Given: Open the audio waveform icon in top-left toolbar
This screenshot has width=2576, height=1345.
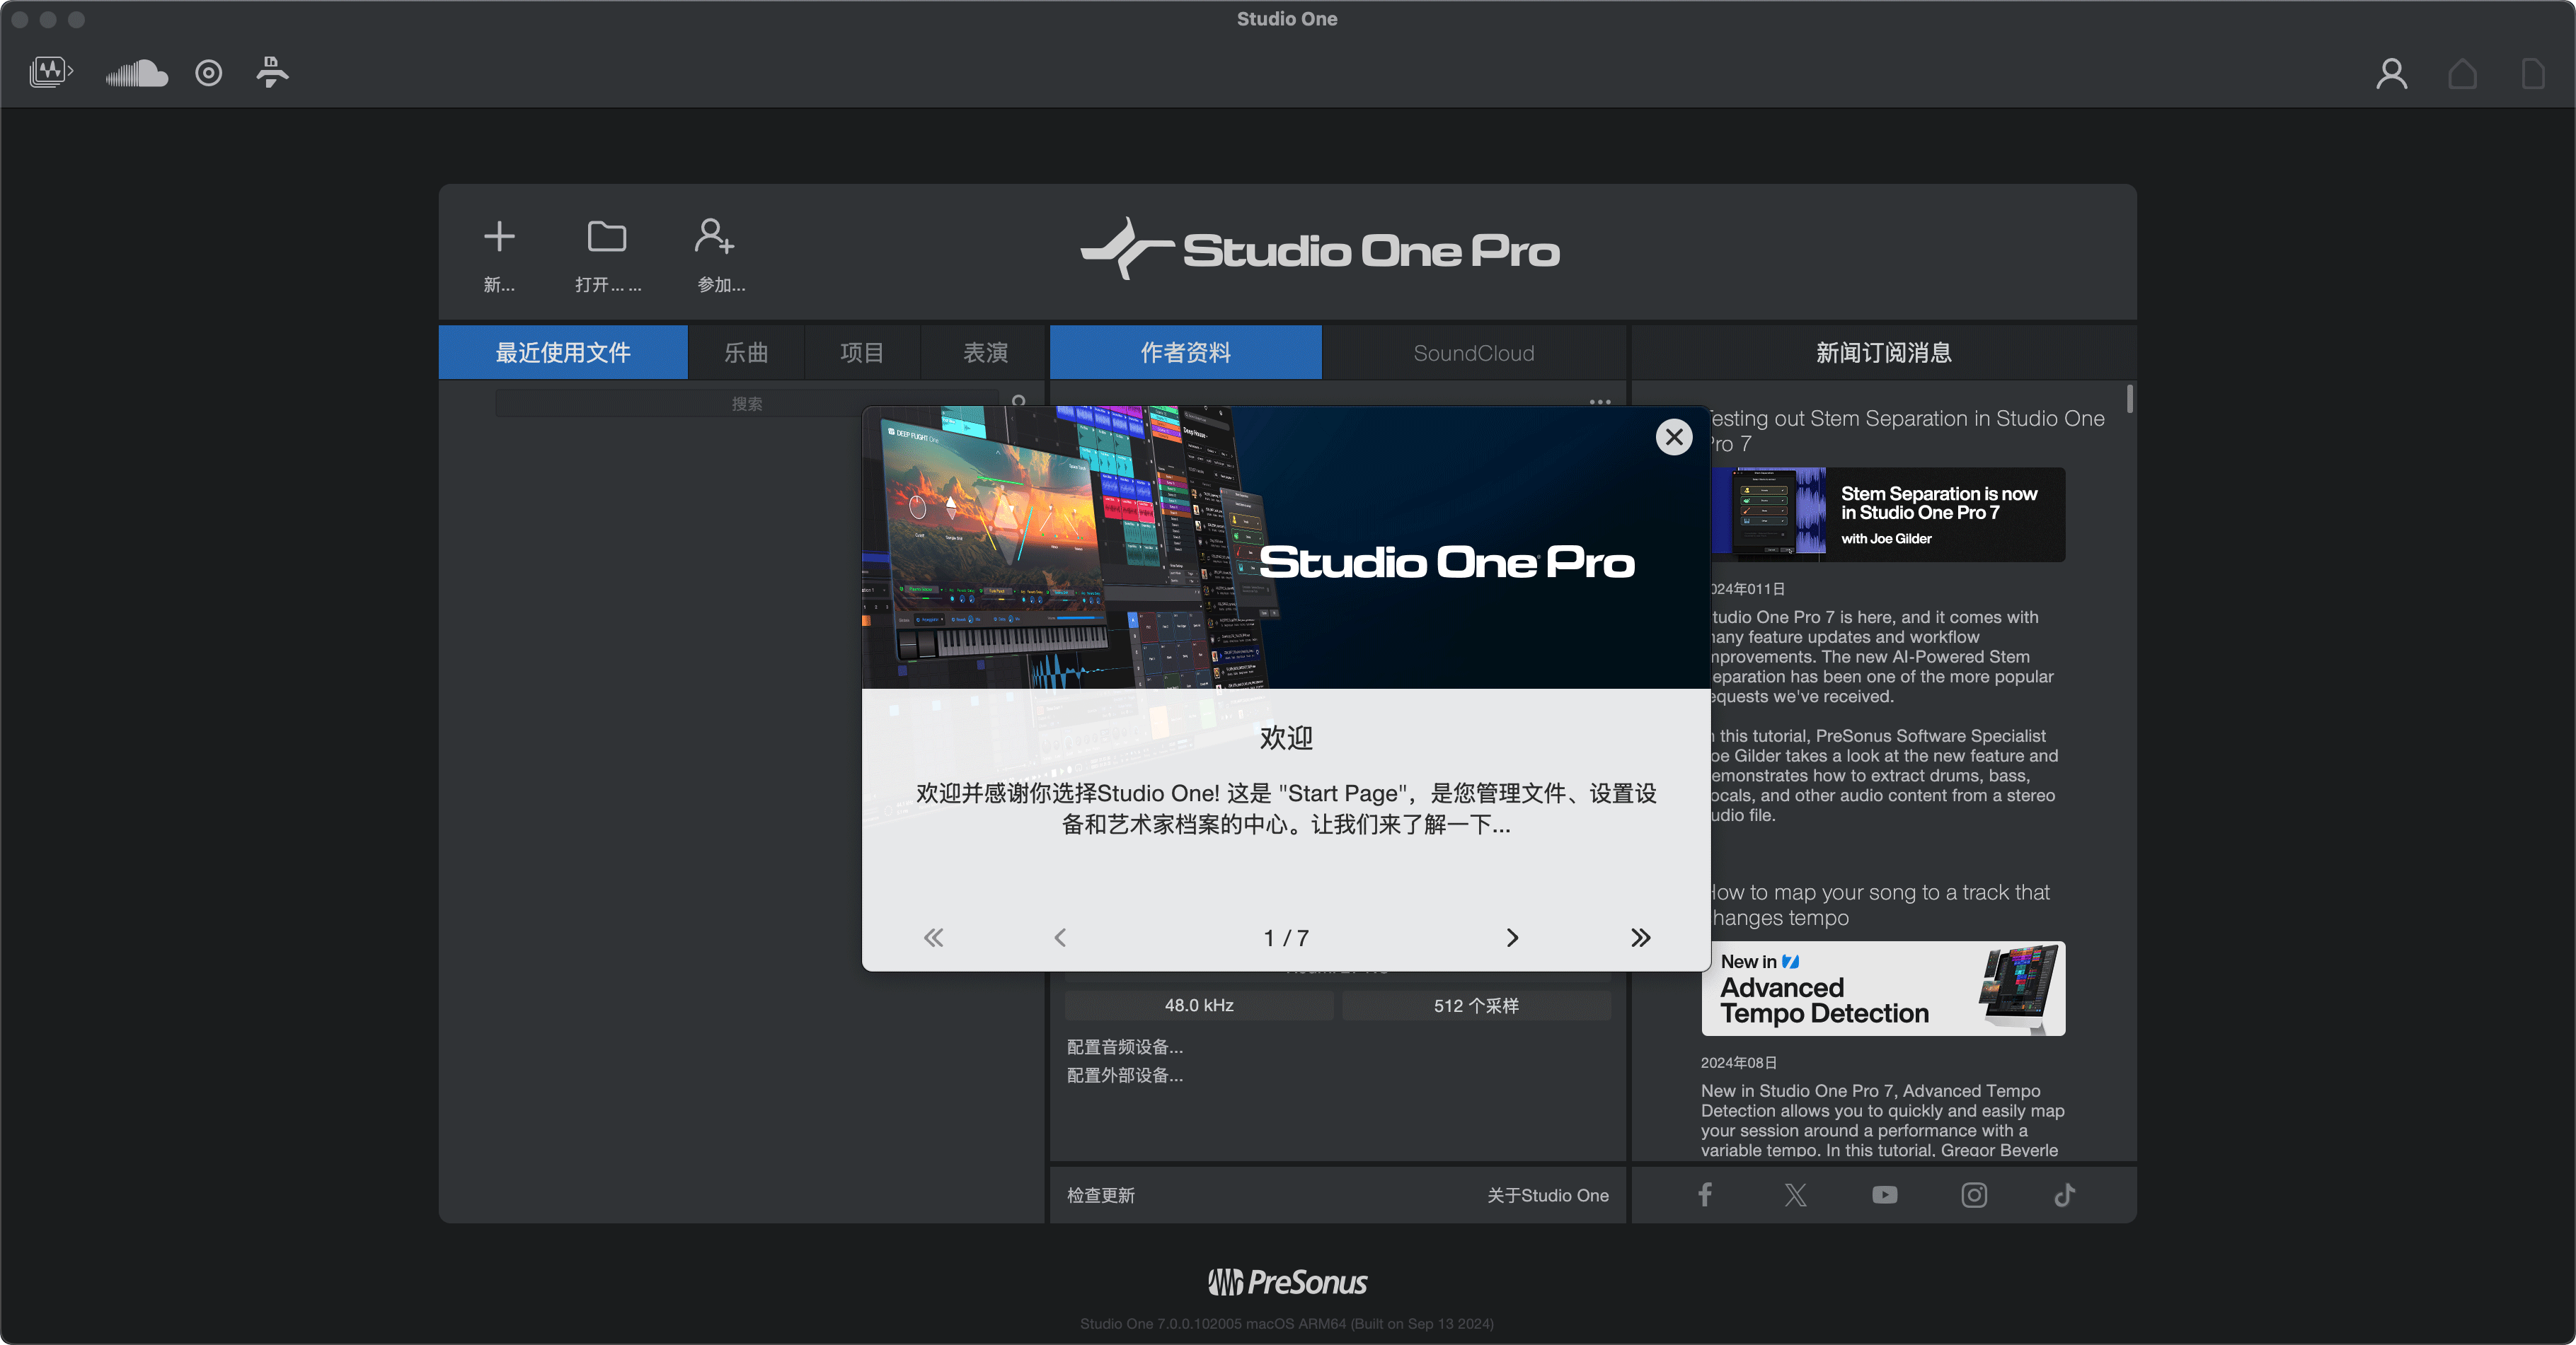Looking at the screenshot, I should [x=50, y=72].
